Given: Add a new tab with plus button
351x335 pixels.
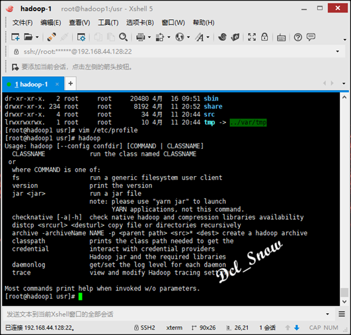Looking at the screenshot, I should (x=71, y=83).
